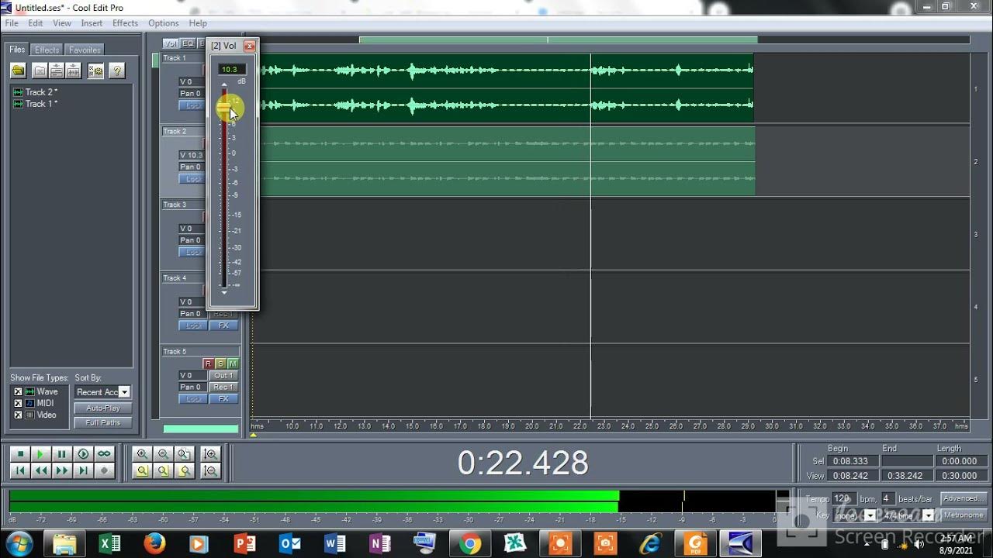Open the Key dropdown showing none
Viewport: 993px width, 558px height.
click(870, 515)
